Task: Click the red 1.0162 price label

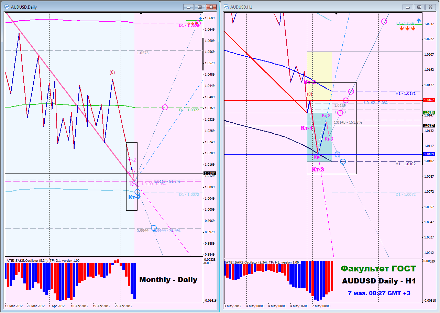Action: (429, 100)
